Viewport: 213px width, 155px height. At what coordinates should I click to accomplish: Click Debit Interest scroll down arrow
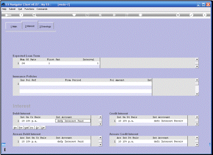100,124
